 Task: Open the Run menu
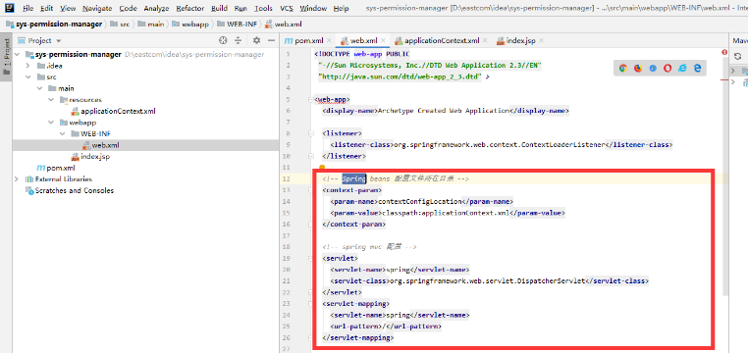(x=240, y=8)
